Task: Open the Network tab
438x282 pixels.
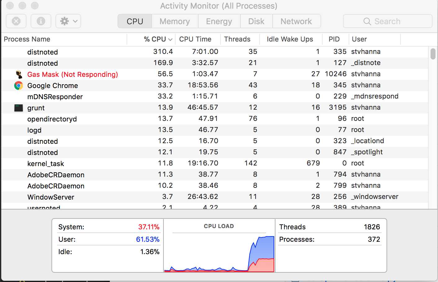Action: pos(296,21)
